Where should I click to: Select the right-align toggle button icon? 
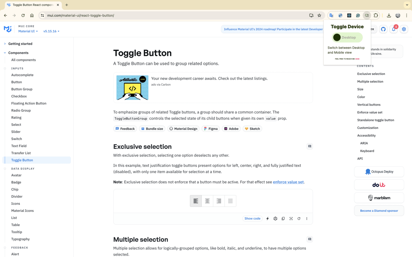click(x=219, y=200)
